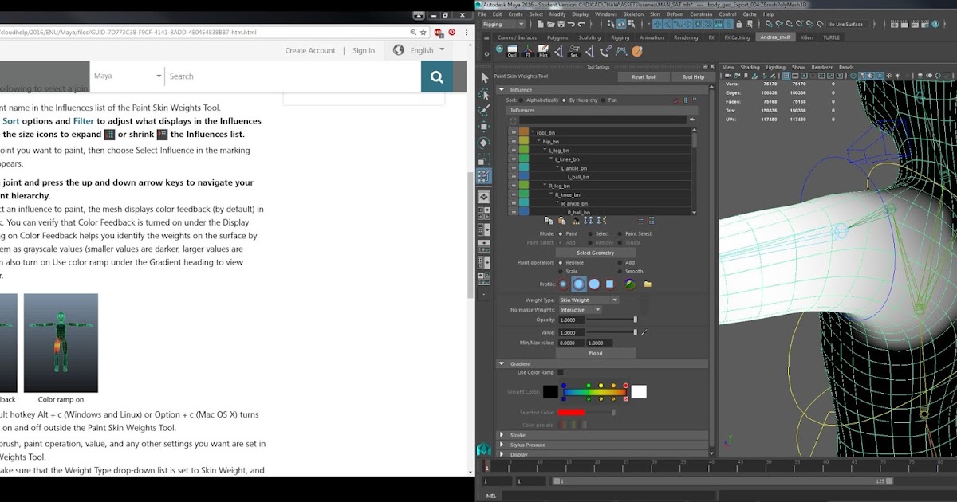Click the Create Account link
957x502 pixels.
coord(310,50)
